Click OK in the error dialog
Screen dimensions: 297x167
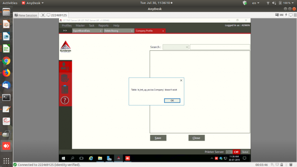[172, 101]
